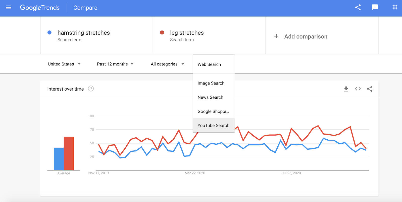Open the Past 12 months dropdown
Viewport: 402px width, 202px height.
point(115,64)
